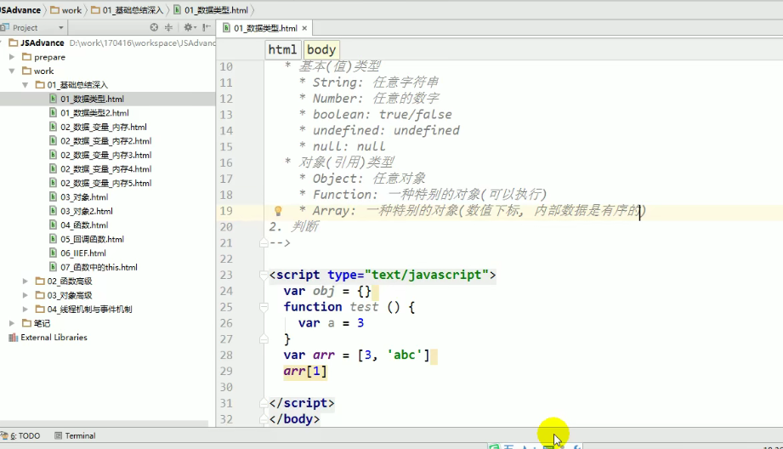The width and height of the screenshot is (783, 449).
Task: Click JSAdvance in the navigation bar
Action: click(20, 10)
